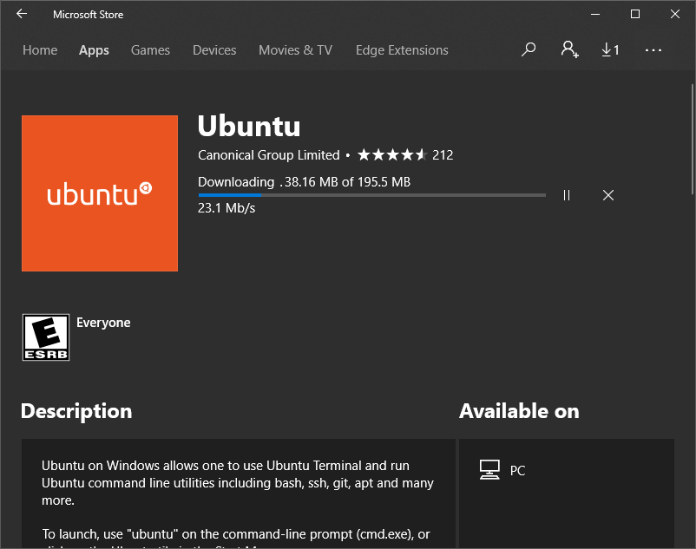
Task: Click the vertical scrollbar on the right
Action: click(x=692, y=139)
